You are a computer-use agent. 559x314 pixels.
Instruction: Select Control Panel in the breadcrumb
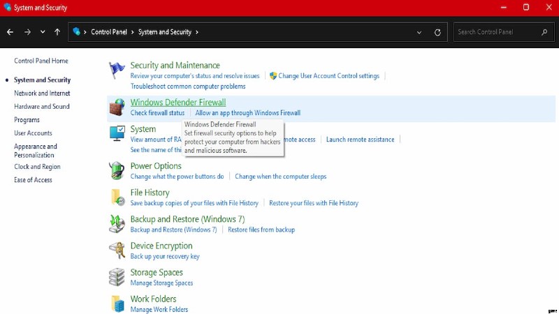[x=109, y=32]
